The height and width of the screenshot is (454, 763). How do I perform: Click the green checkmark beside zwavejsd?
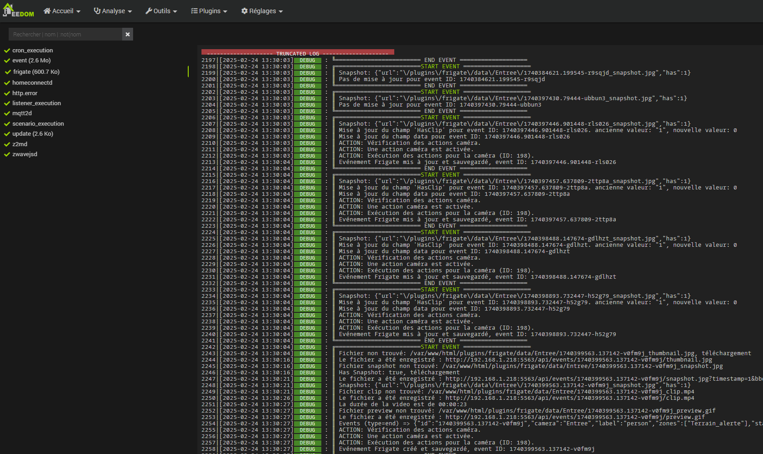click(x=7, y=154)
